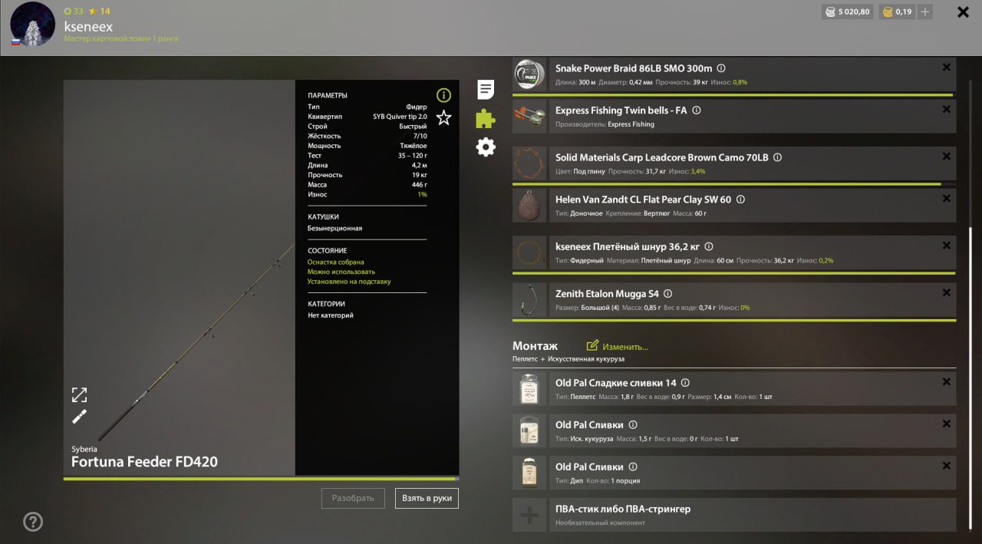This screenshot has width=982, height=544.
Task: Remove Snake Power Braid 86LB line
Action: [946, 68]
